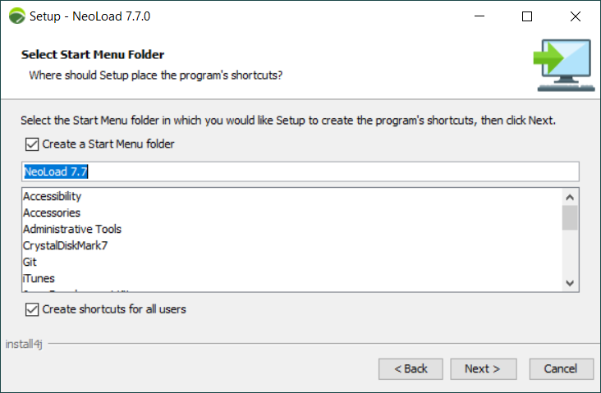Maximize the Setup window
This screenshot has width=601, height=393.
[527, 16]
